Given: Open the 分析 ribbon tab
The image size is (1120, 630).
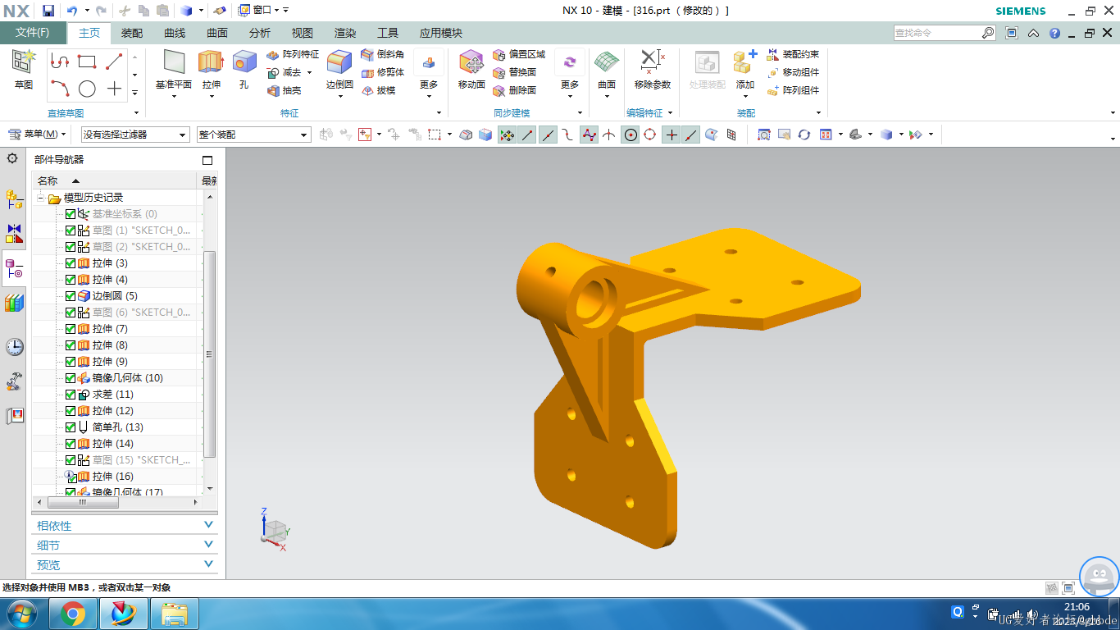Looking at the screenshot, I should [x=260, y=33].
